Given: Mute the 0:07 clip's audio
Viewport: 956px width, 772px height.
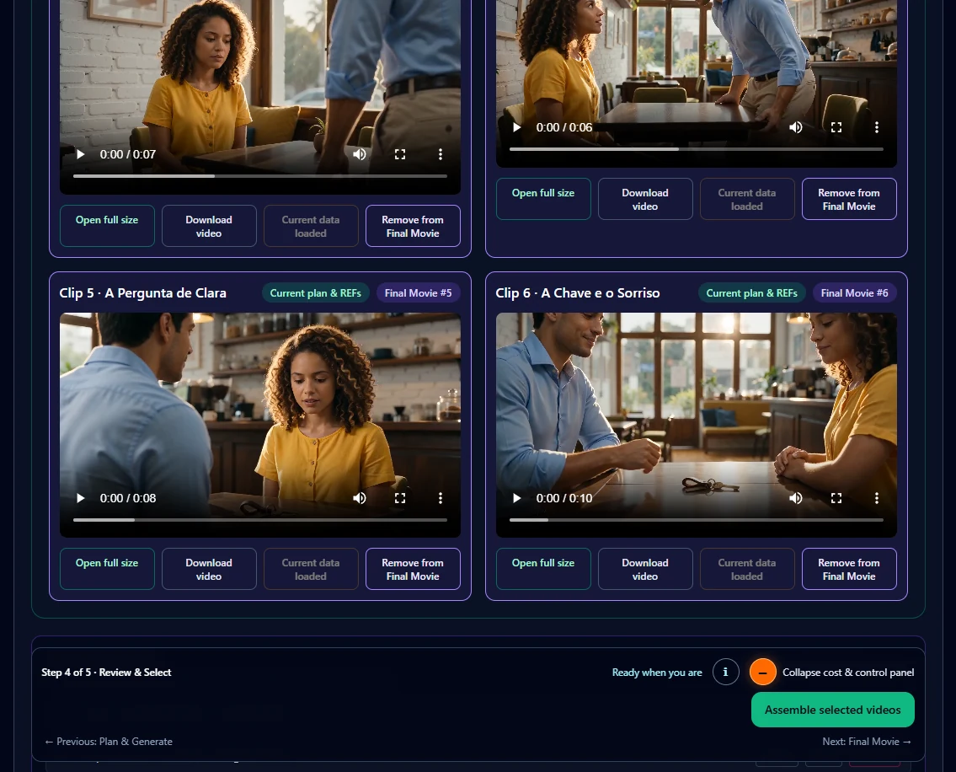Looking at the screenshot, I should (x=360, y=154).
